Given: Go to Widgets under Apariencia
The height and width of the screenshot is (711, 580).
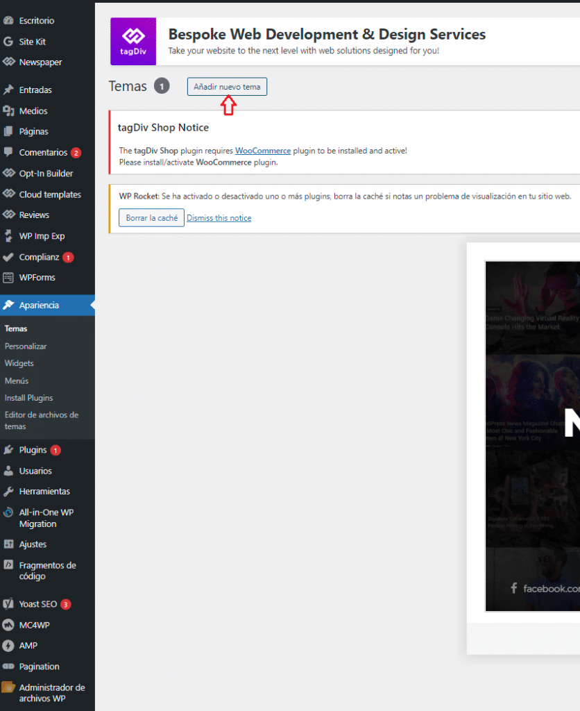Looking at the screenshot, I should pyautogui.click(x=19, y=364).
